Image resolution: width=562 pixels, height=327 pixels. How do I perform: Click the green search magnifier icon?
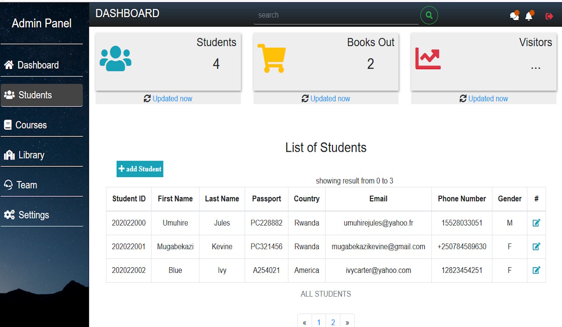tap(429, 15)
